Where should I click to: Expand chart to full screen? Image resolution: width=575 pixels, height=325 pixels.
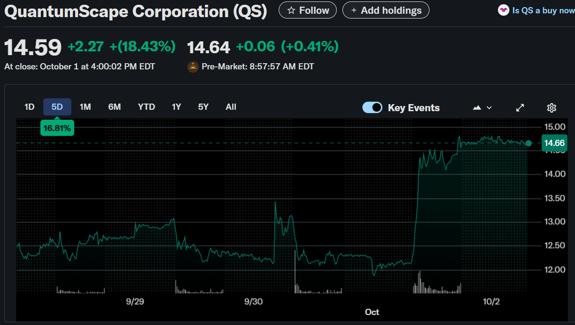pos(520,108)
